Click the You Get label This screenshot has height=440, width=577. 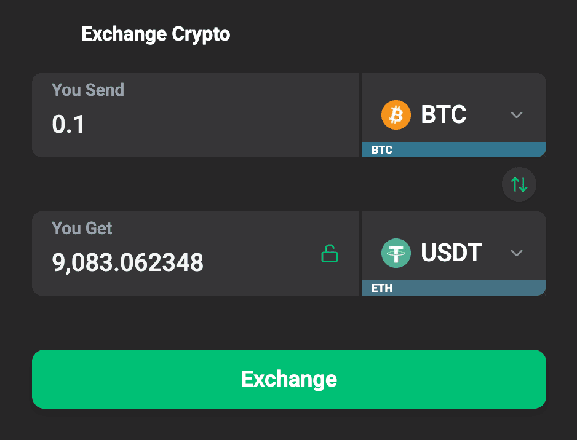pos(82,228)
